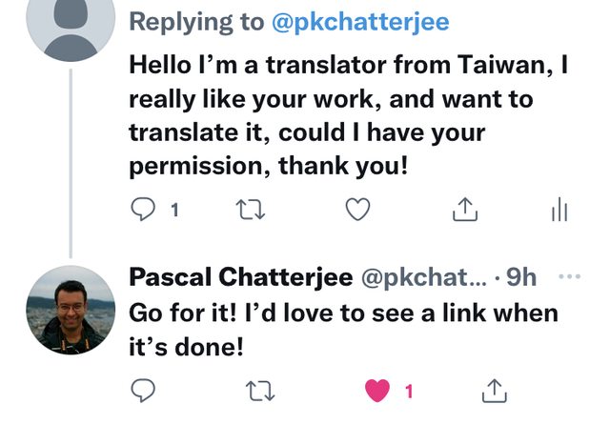Open the 9h timestamp link
This screenshot has width=610, height=424.
520,277
